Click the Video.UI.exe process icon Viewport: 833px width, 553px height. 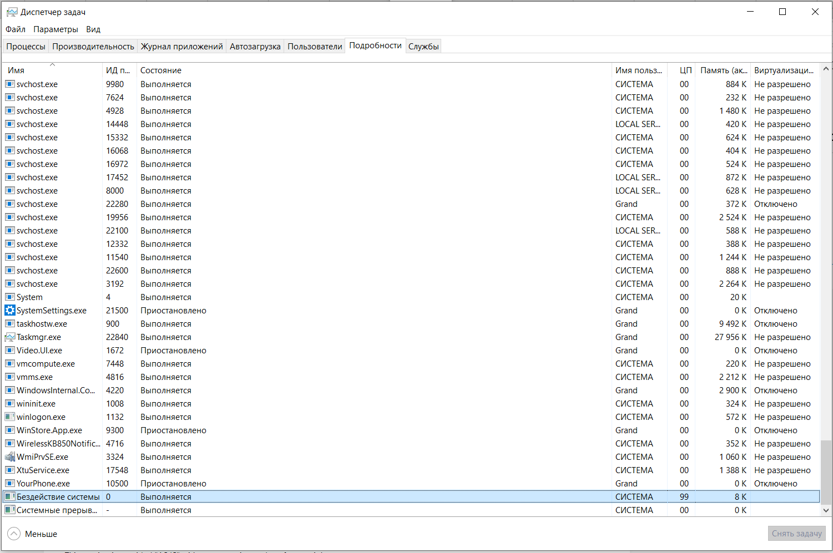(10, 351)
